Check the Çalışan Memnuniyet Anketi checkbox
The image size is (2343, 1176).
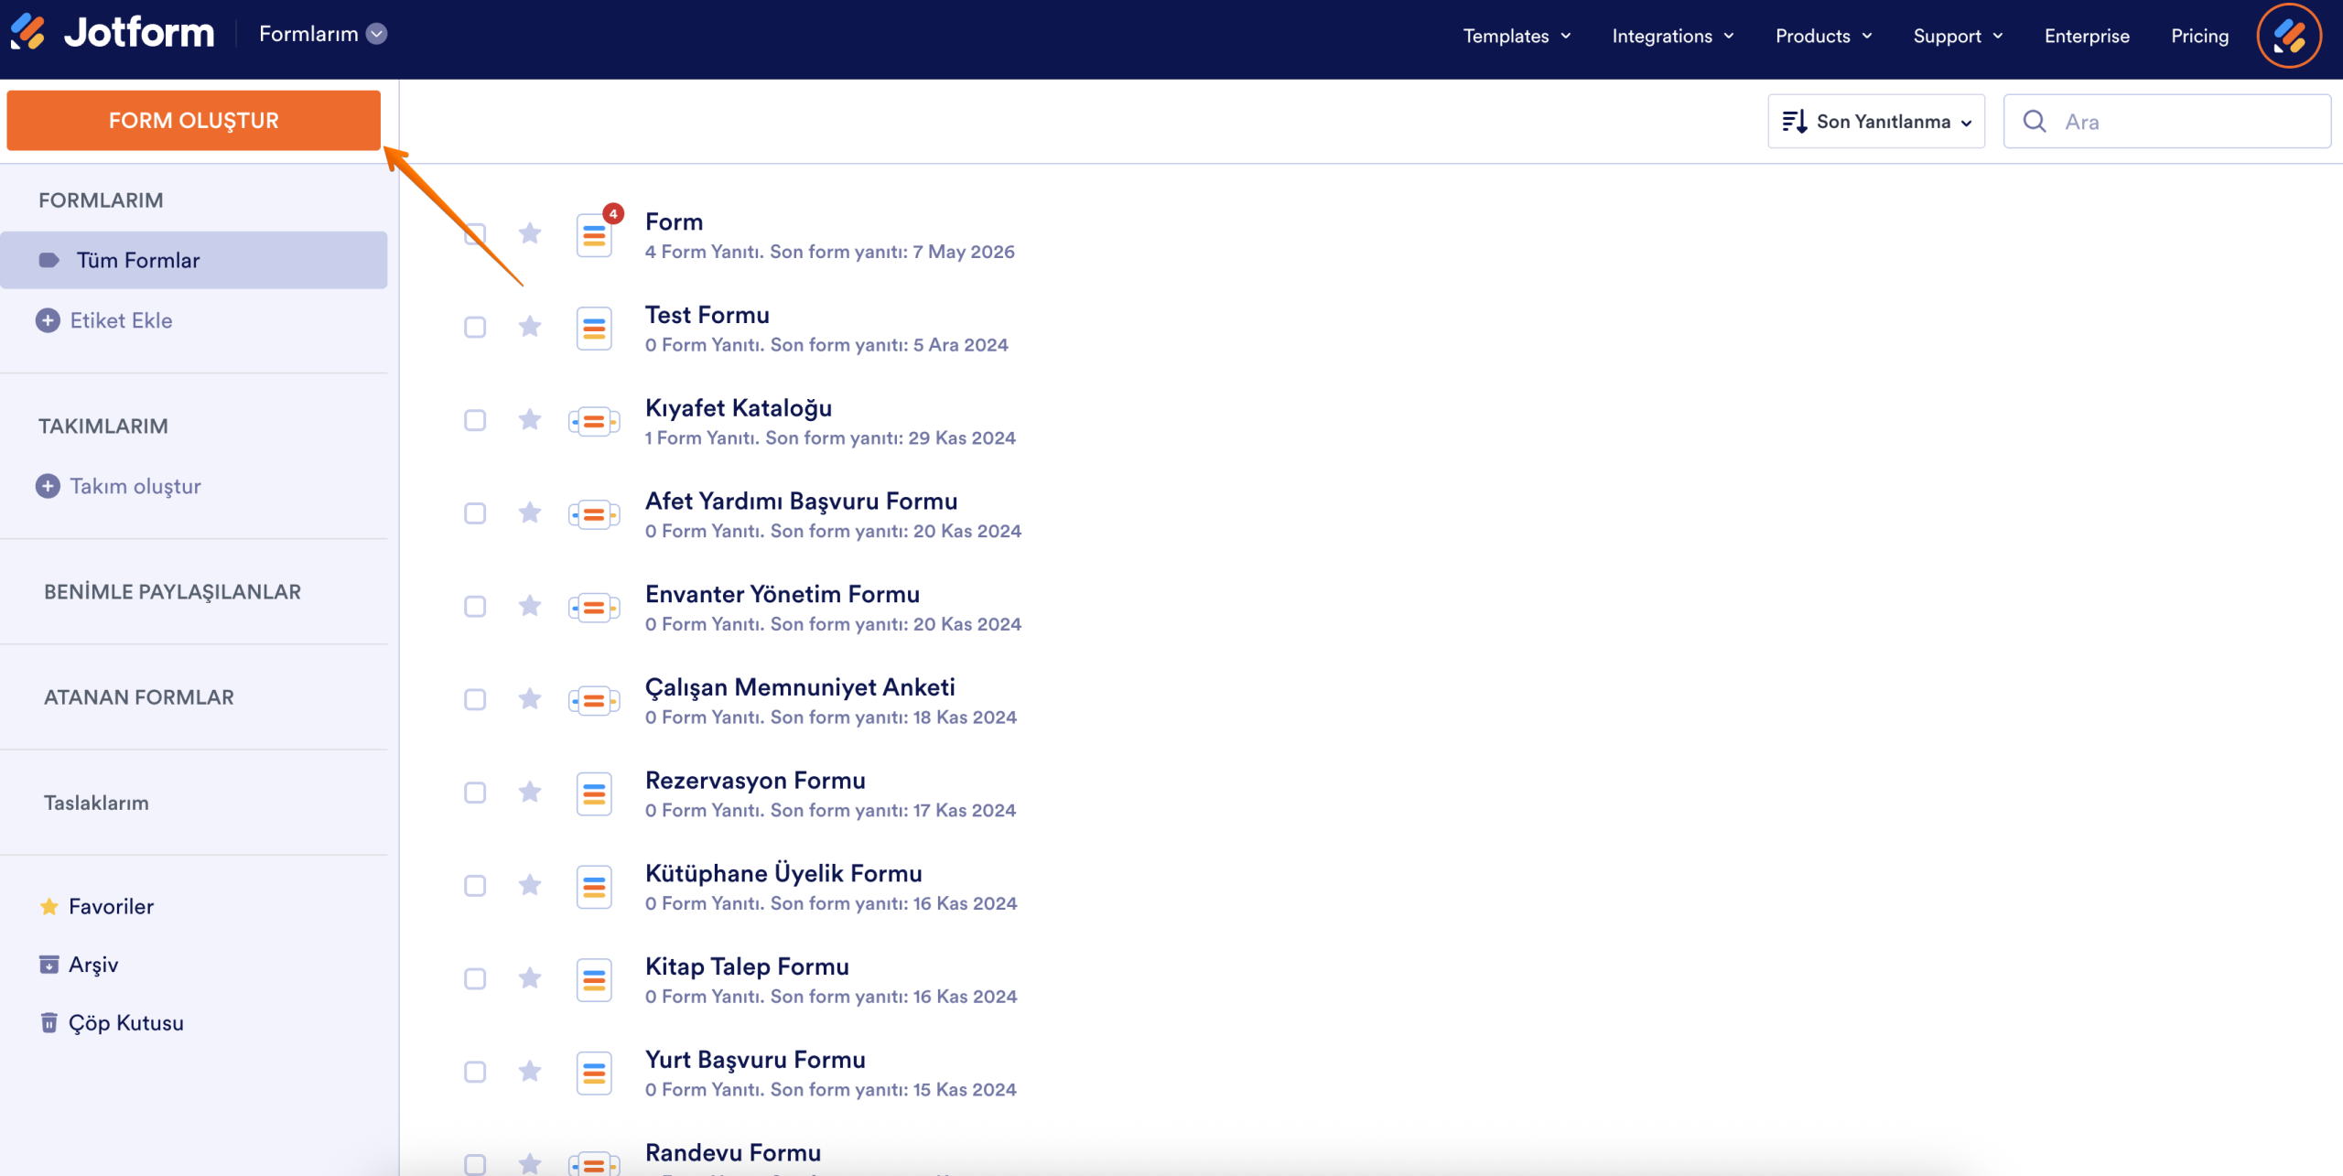[475, 699]
